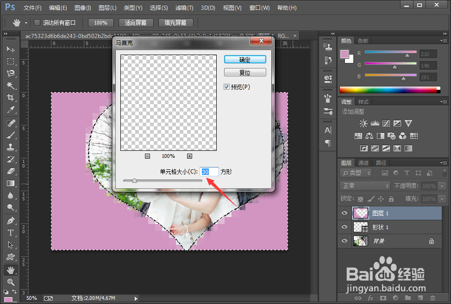Click the Color Balance adjustment icon

(369, 136)
